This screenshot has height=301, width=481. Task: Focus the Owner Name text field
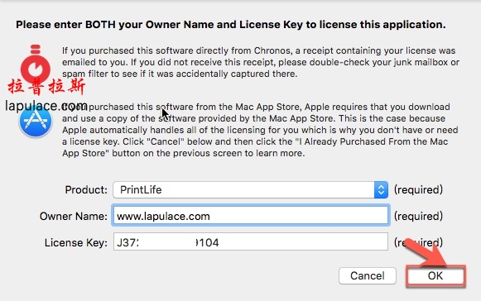(251, 216)
